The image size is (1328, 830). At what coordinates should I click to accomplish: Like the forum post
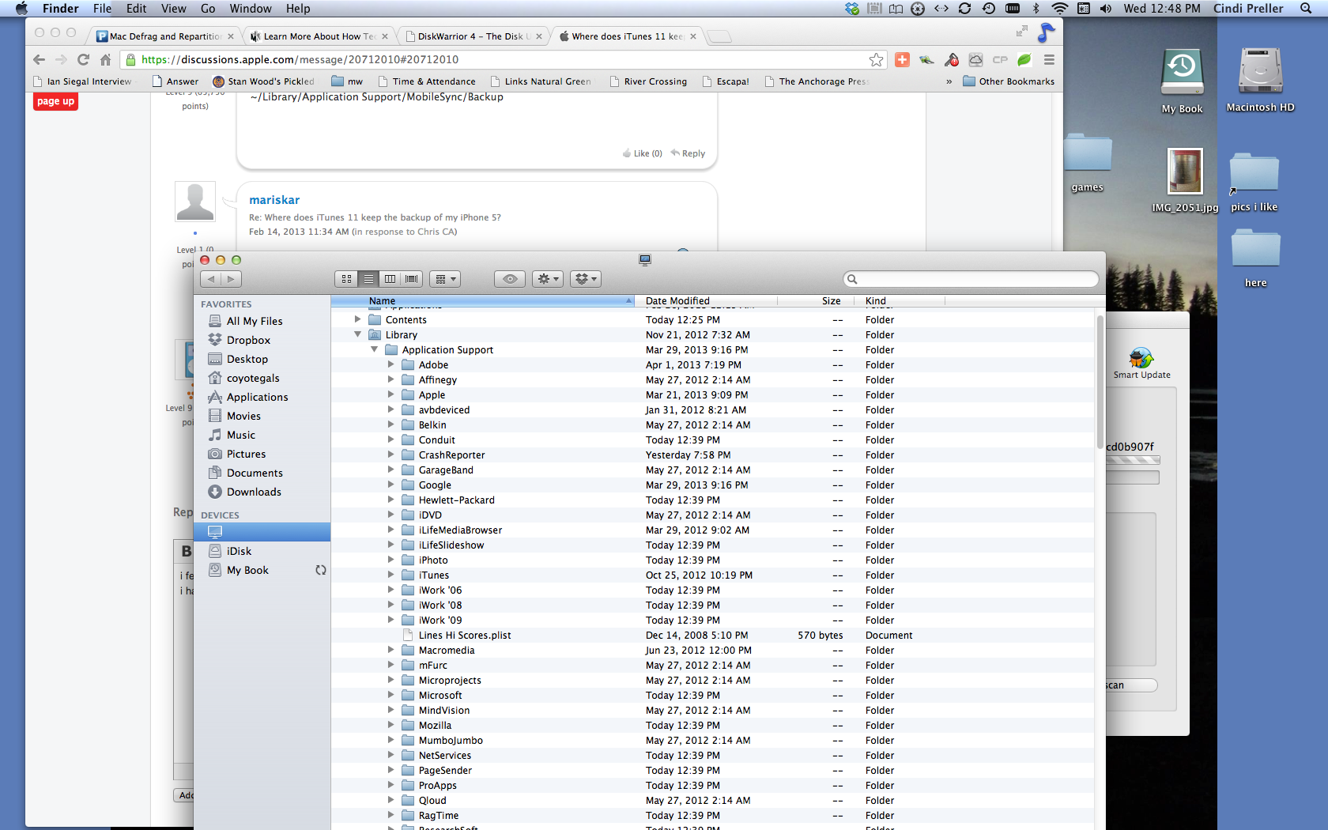click(x=643, y=153)
